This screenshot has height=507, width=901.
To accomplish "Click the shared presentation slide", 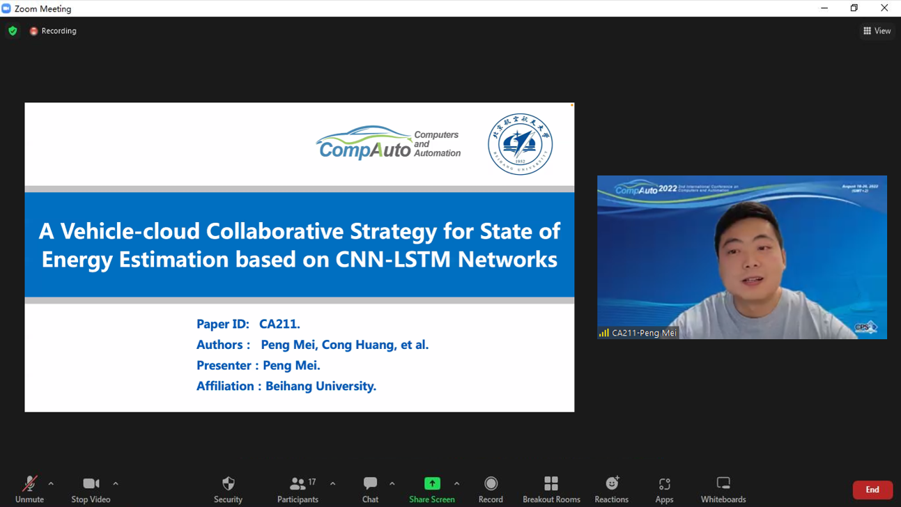I will click(x=300, y=257).
